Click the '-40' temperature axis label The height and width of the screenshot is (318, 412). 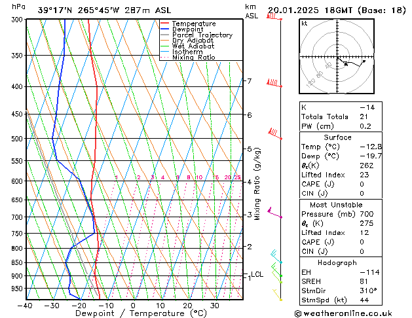(25, 306)
